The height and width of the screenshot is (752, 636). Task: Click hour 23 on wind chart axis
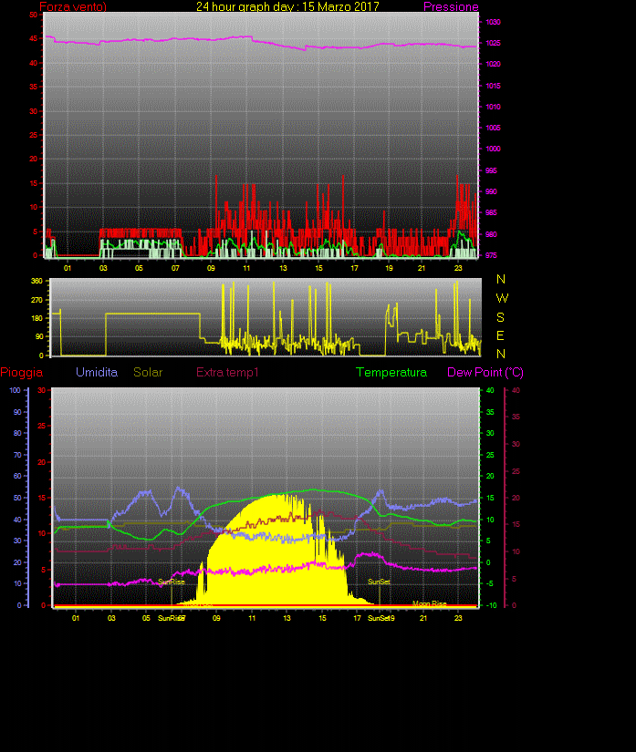point(458,268)
